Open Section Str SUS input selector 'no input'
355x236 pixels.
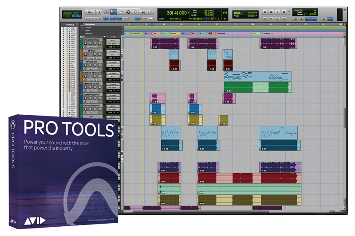pos(113,74)
